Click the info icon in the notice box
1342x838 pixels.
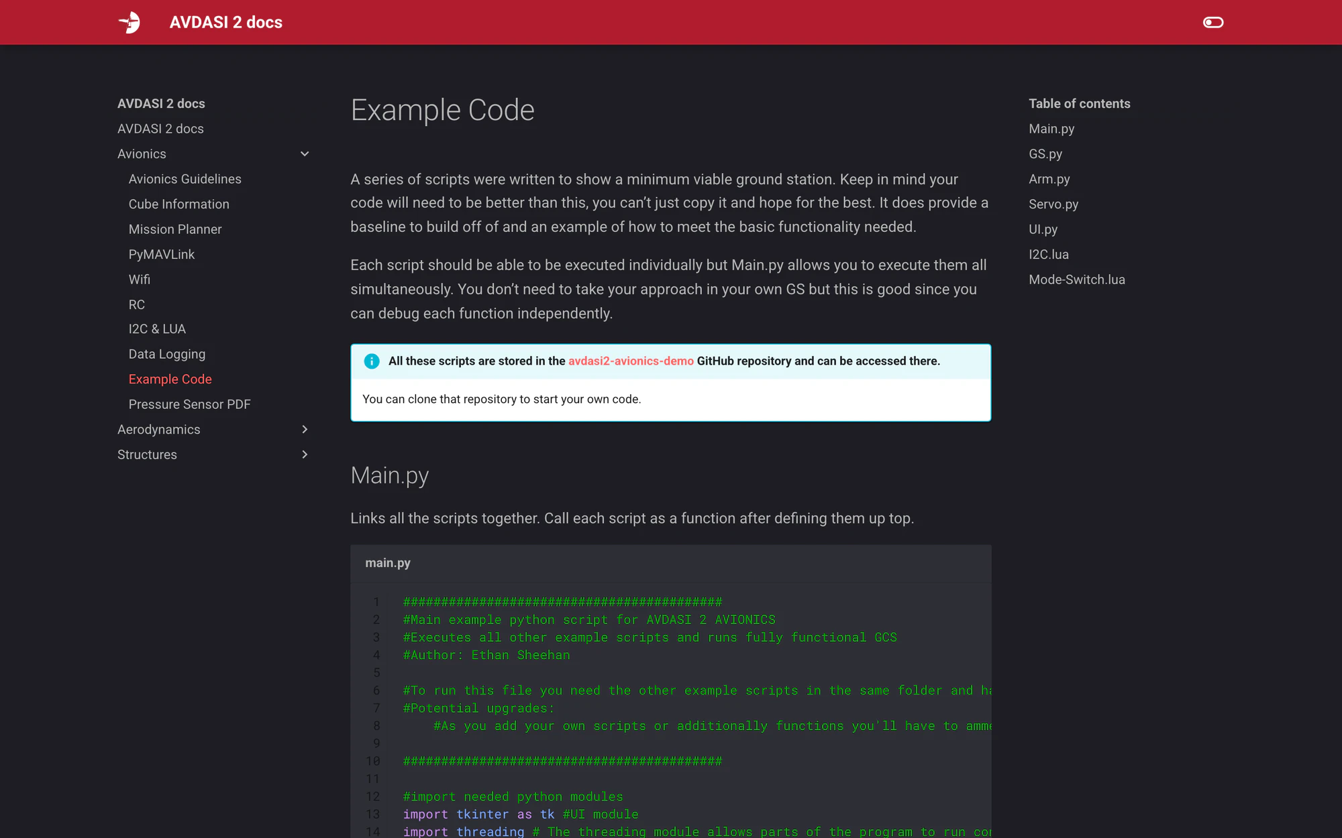pyautogui.click(x=371, y=361)
